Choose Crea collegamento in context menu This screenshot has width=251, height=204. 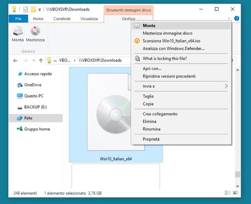181,114
